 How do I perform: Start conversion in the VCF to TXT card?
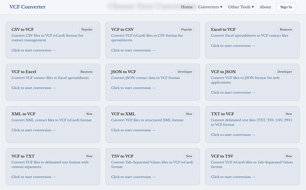33,177
